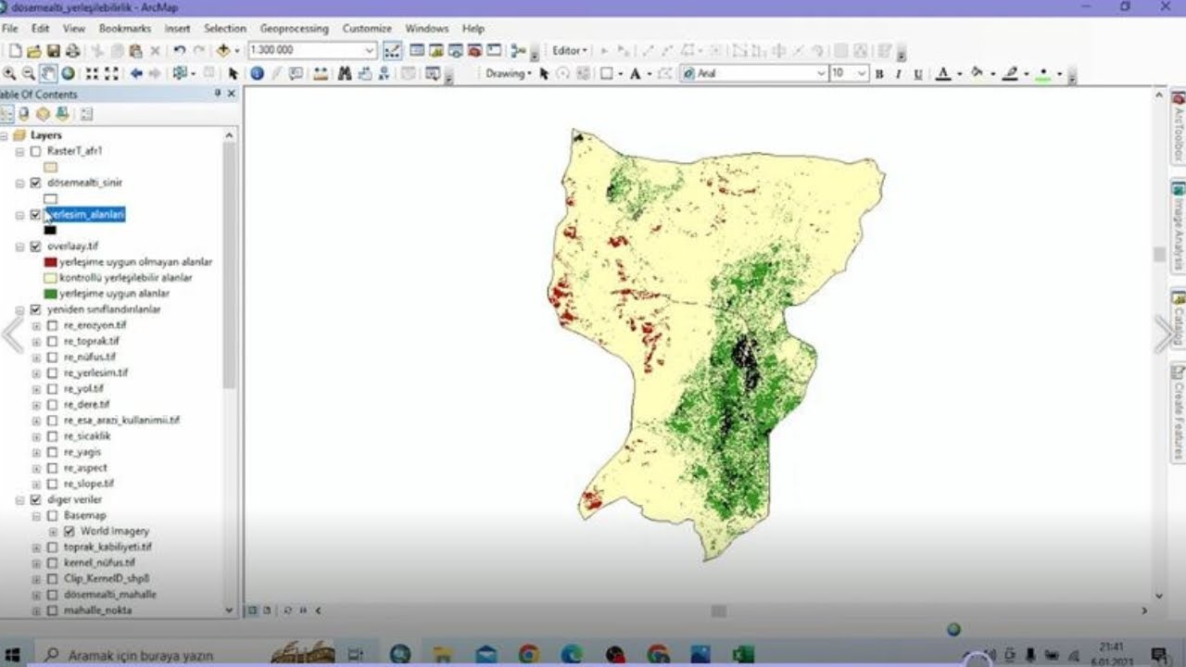The width and height of the screenshot is (1186, 667).
Task: Collapse the diger veriler group
Action: (x=20, y=500)
